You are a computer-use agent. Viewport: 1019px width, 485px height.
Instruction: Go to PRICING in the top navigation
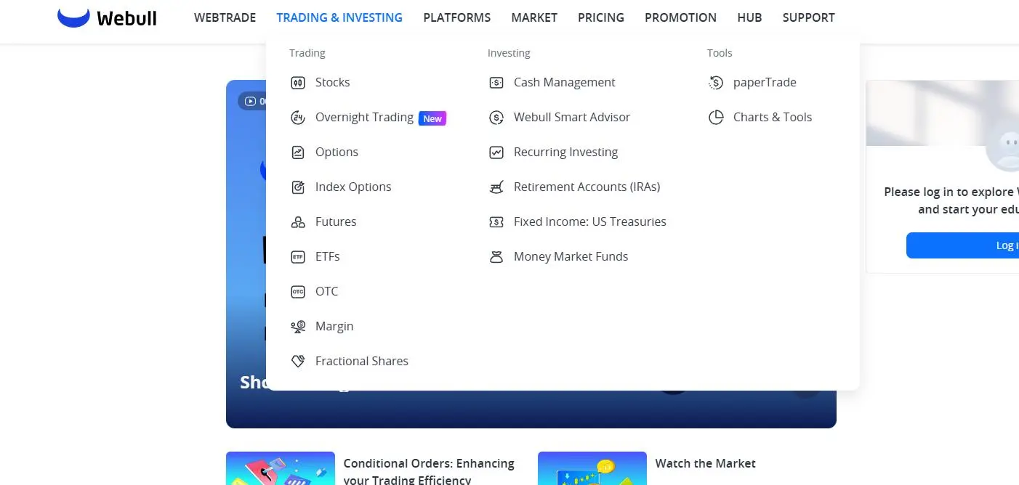[601, 17]
